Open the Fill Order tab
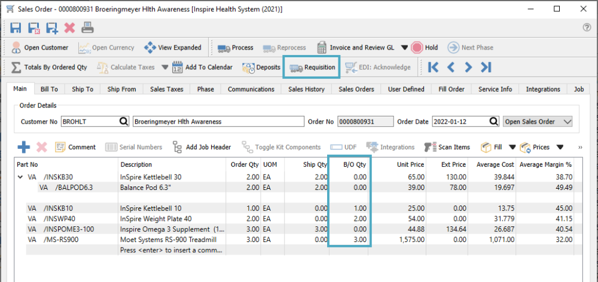Viewport: 598px width, 282px height. tap(452, 89)
